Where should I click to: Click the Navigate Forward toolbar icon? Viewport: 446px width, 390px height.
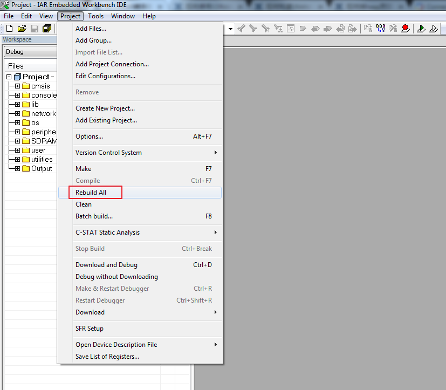(353, 29)
